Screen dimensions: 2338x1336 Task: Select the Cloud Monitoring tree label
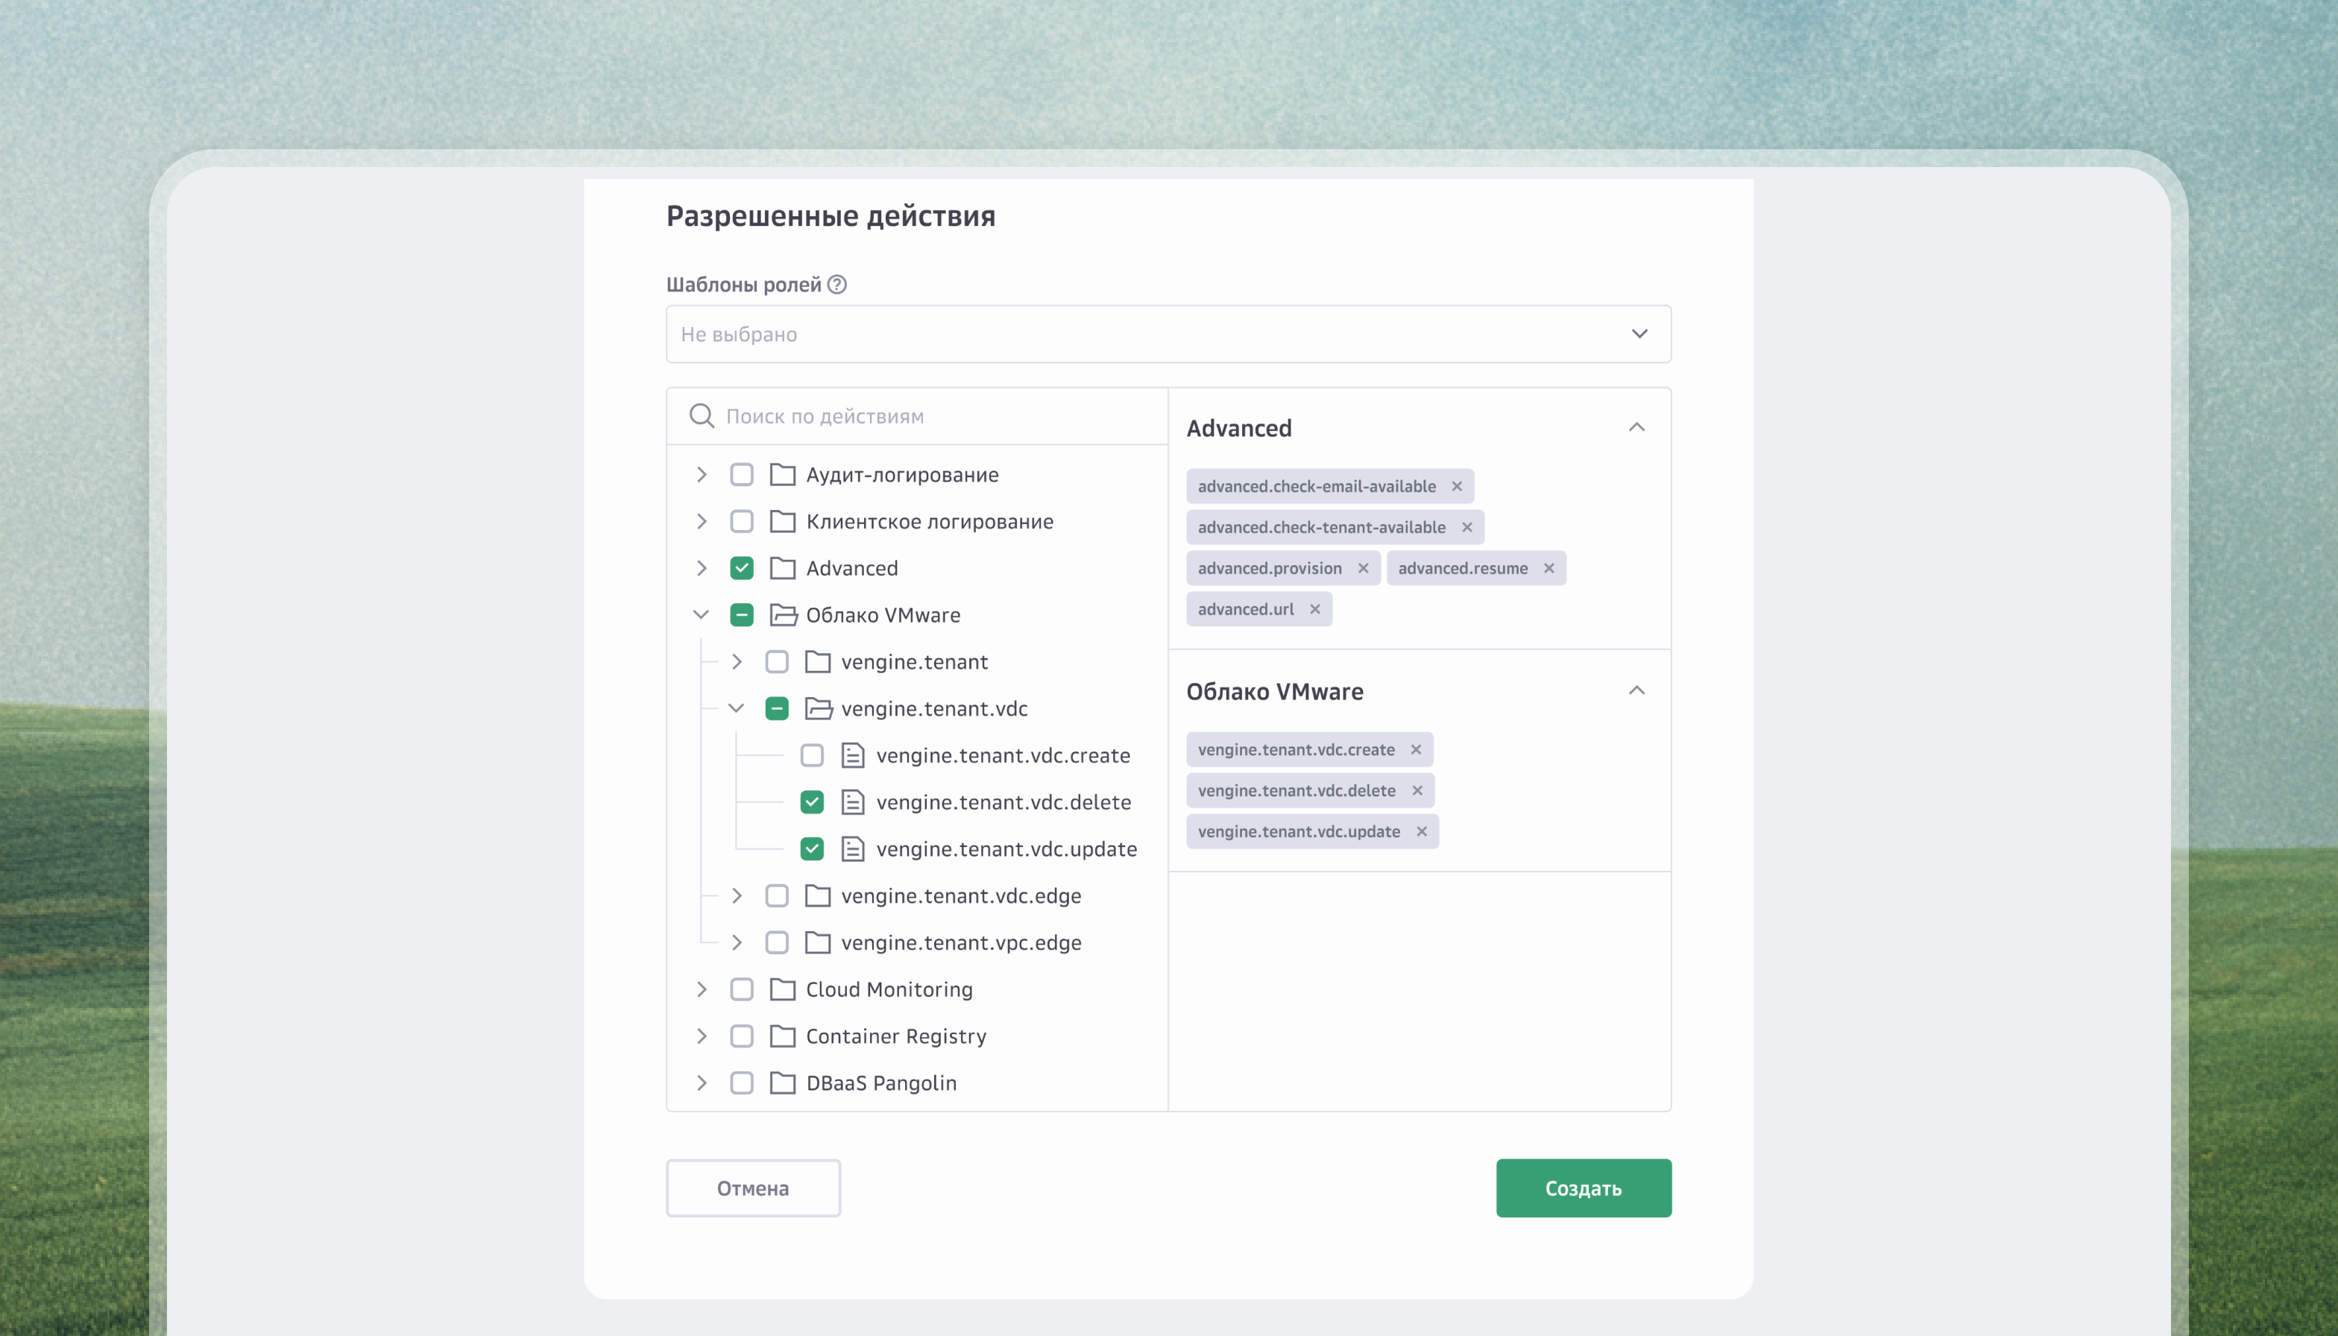click(889, 989)
